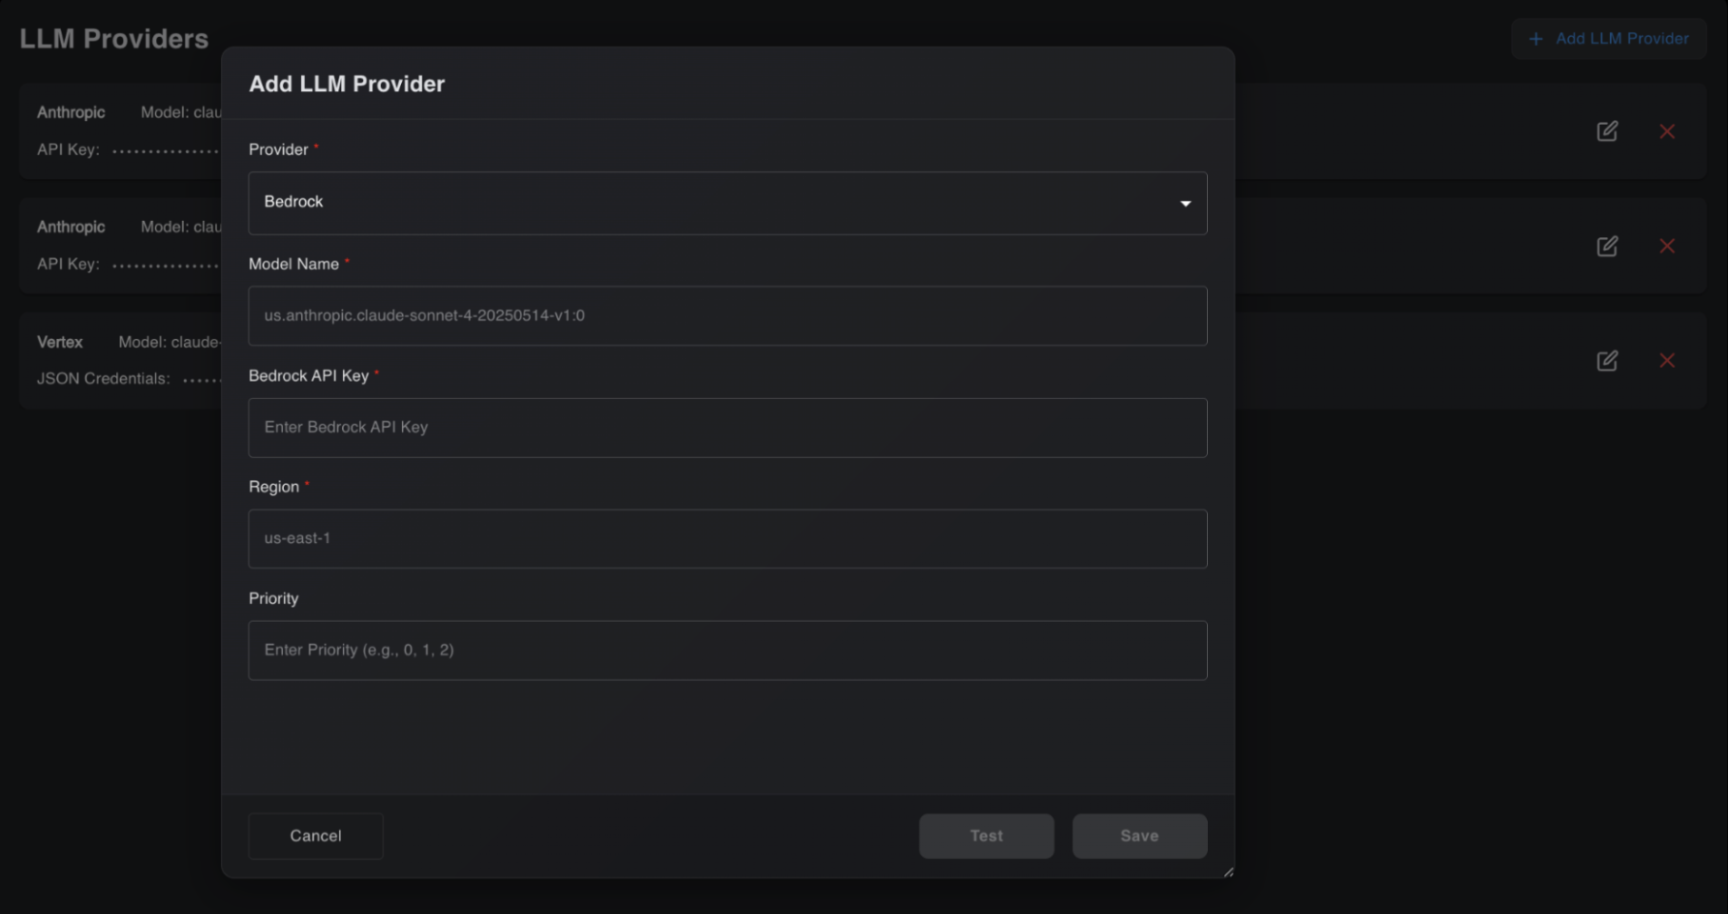Focus the Priority input box

(727, 650)
